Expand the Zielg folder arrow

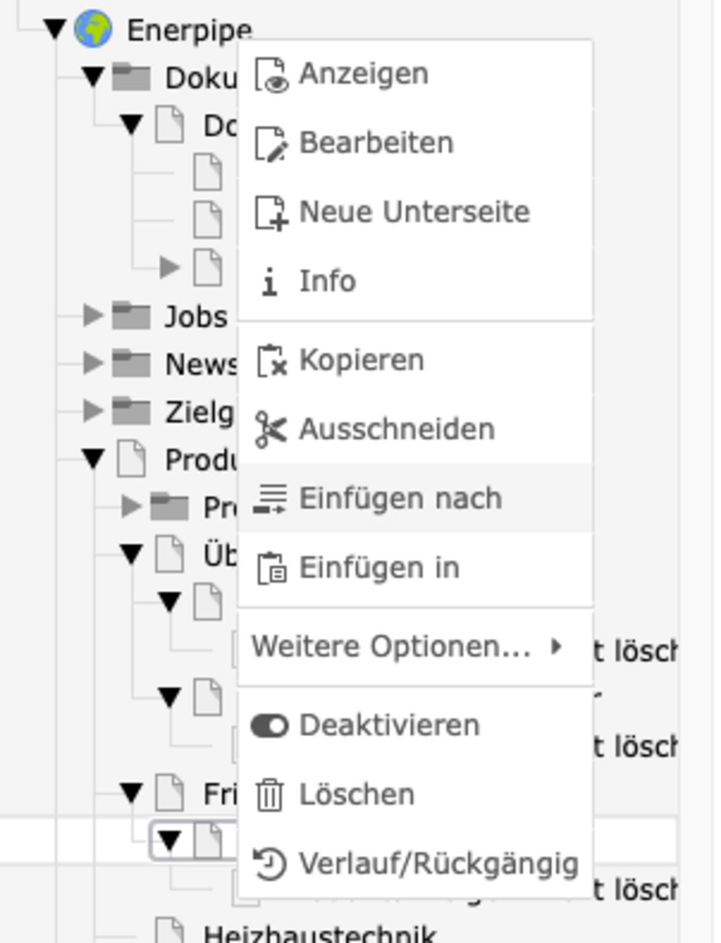(x=93, y=410)
